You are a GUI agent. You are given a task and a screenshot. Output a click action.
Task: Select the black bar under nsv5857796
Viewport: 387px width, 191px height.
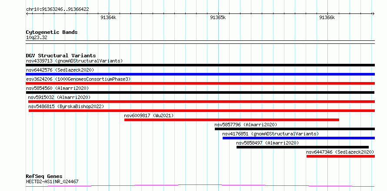tap(295, 129)
